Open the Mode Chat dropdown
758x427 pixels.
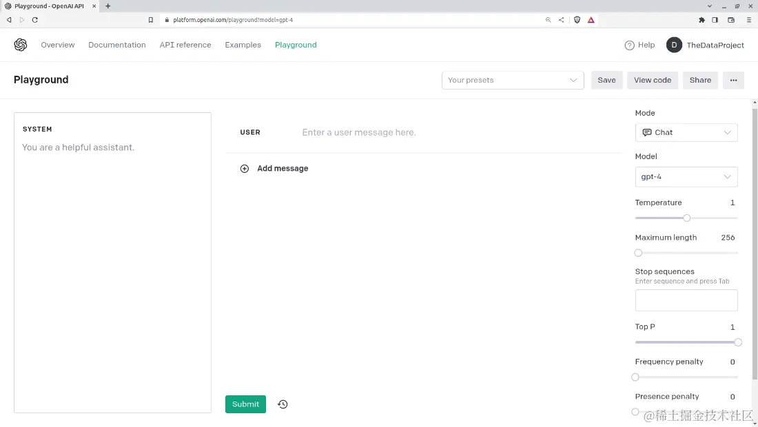click(x=686, y=132)
